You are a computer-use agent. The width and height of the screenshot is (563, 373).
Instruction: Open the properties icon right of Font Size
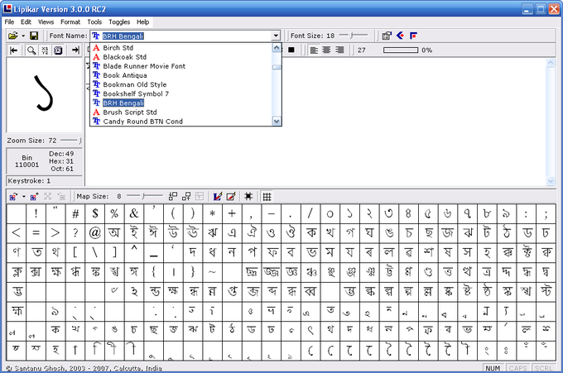[x=387, y=36]
